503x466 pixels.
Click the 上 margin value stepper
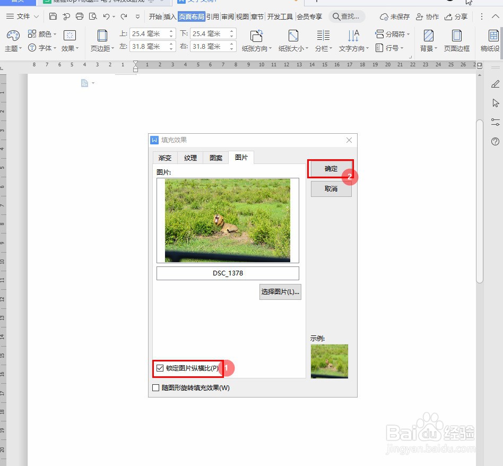pyautogui.click(x=171, y=33)
